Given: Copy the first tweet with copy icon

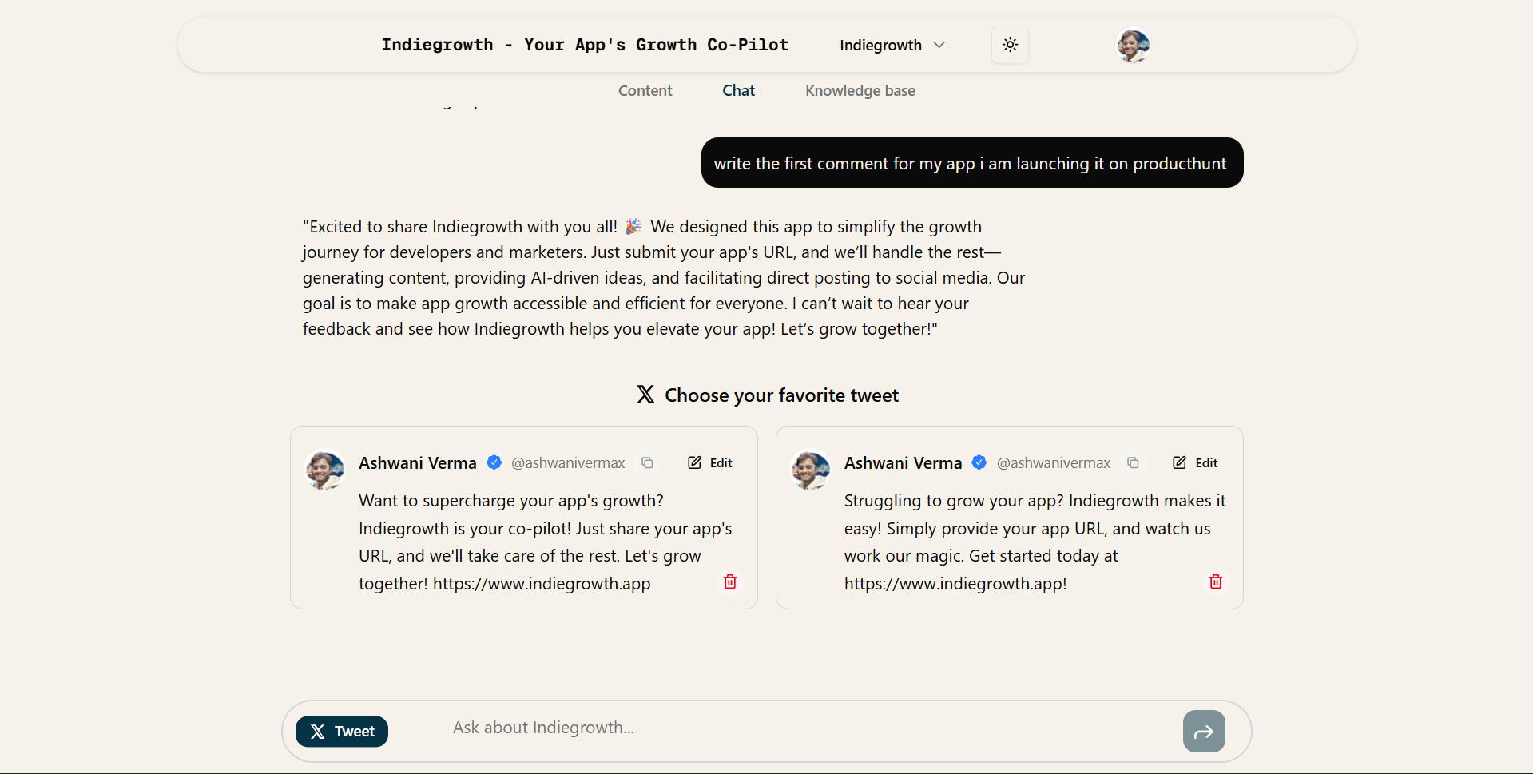Looking at the screenshot, I should tap(648, 462).
